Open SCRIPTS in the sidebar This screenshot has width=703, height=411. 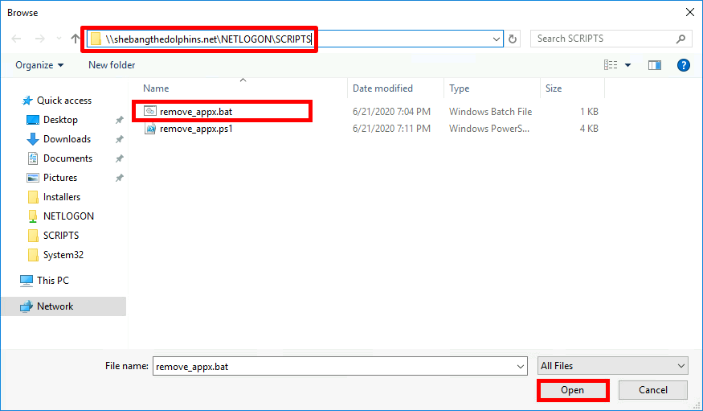click(x=61, y=236)
